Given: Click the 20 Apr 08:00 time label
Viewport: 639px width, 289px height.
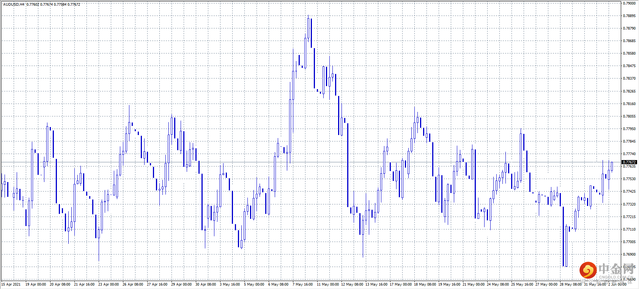Looking at the screenshot, I should [60, 284].
